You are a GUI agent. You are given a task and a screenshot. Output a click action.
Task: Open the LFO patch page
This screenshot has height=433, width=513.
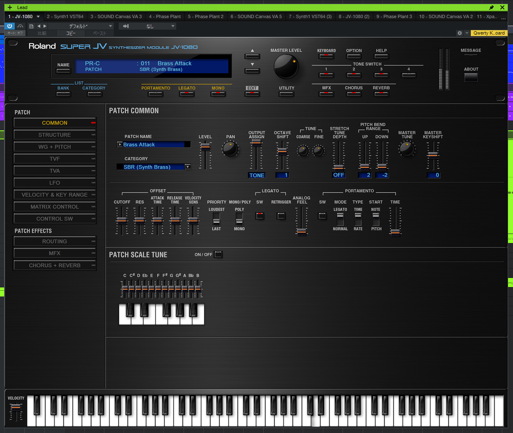pos(55,183)
